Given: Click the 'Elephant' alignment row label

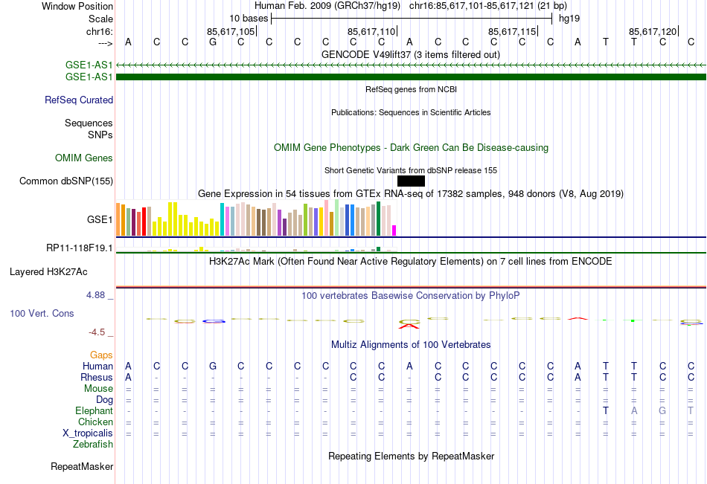Looking at the screenshot, I should (x=94, y=410).
